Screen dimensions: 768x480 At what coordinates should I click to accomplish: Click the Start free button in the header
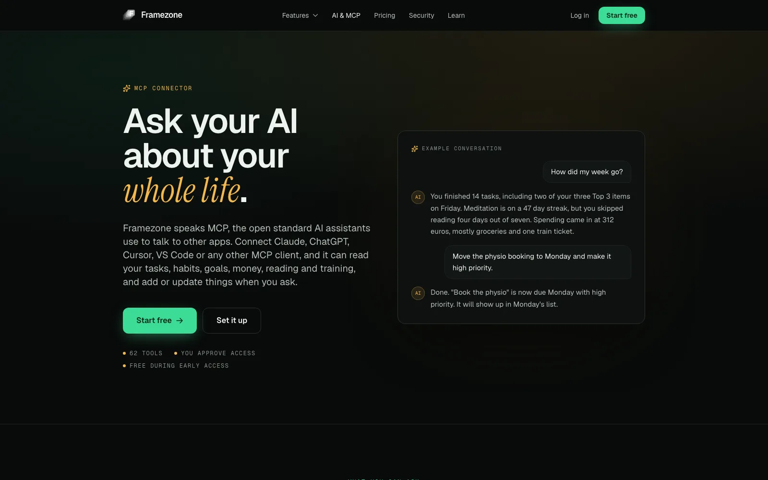622,15
